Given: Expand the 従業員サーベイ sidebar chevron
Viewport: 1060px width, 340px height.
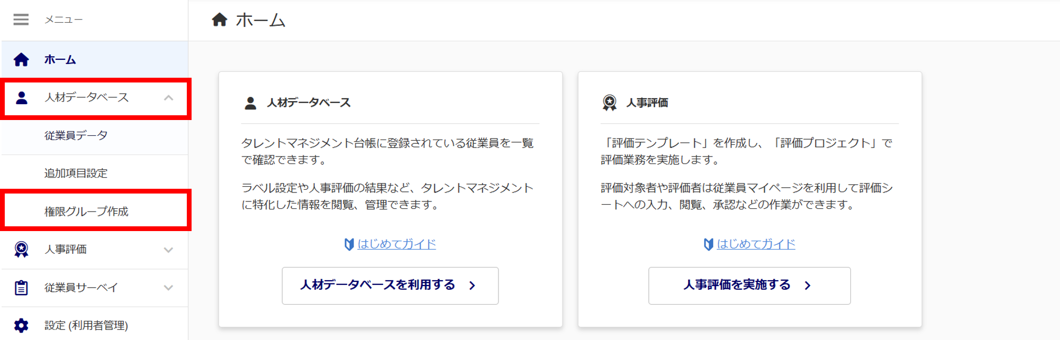Looking at the screenshot, I should (168, 288).
